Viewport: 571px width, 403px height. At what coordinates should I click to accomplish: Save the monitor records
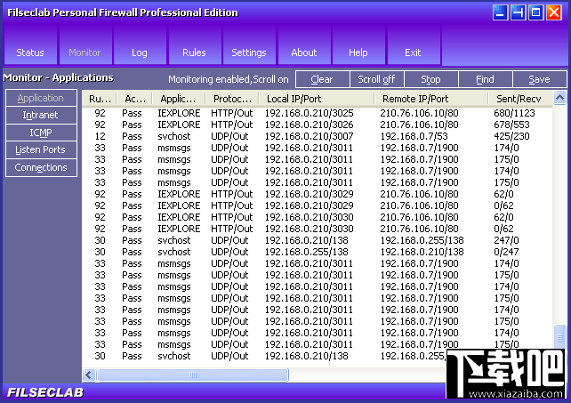click(539, 79)
